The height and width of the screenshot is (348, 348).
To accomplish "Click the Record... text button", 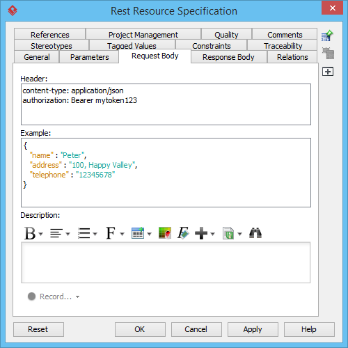I will pyautogui.click(x=56, y=296).
